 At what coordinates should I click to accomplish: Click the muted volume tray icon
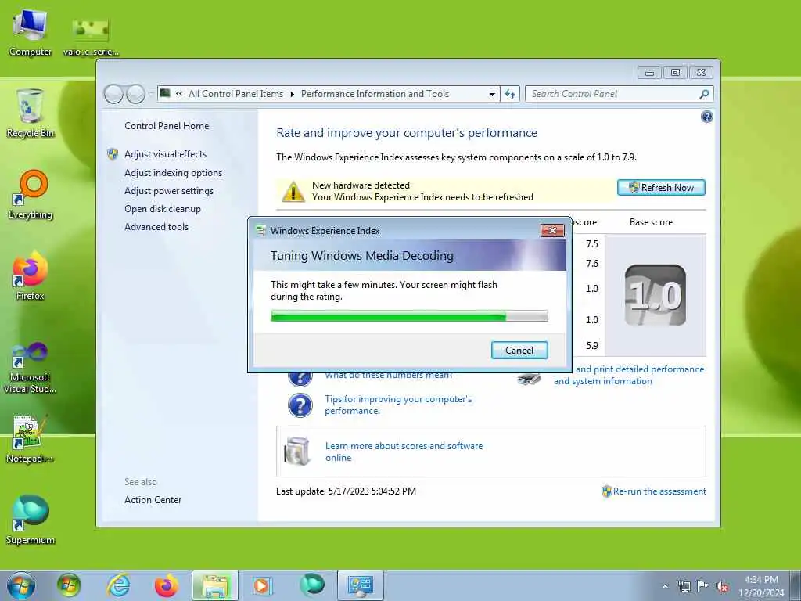[722, 586]
